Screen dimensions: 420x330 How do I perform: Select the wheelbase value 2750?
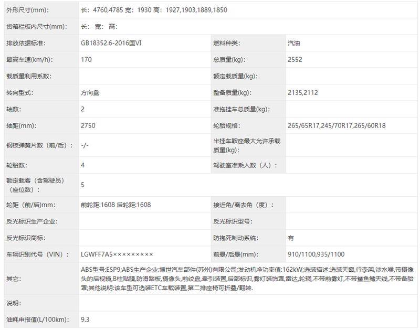pyautogui.click(x=88, y=126)
